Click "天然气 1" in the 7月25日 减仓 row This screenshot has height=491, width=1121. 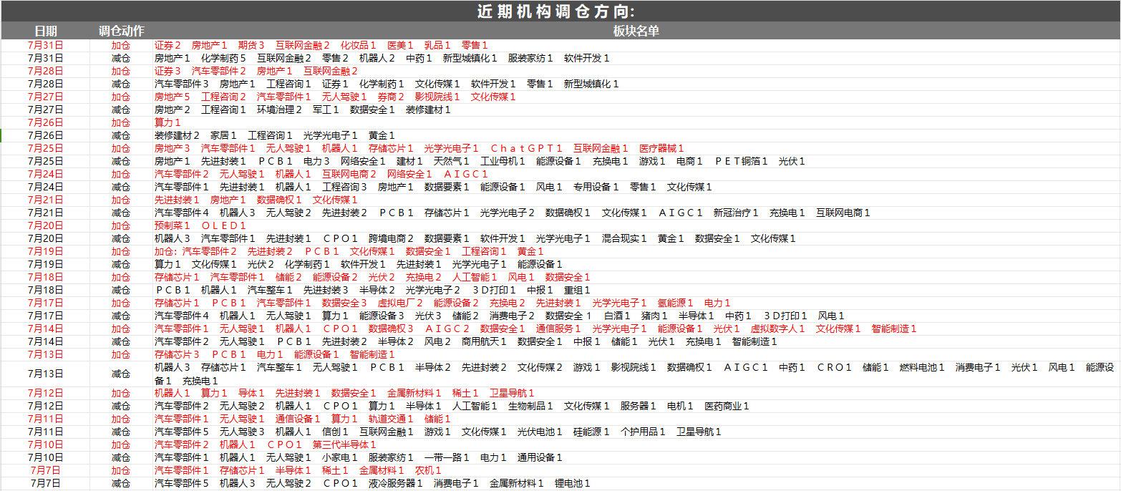(452, 161)
